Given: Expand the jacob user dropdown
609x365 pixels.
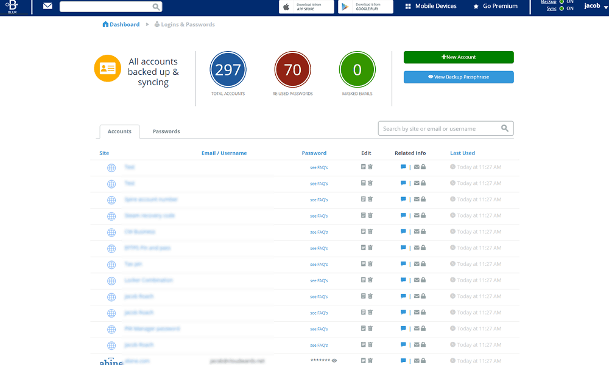Looking at the screenshot, I should click(x=596, y=6).
